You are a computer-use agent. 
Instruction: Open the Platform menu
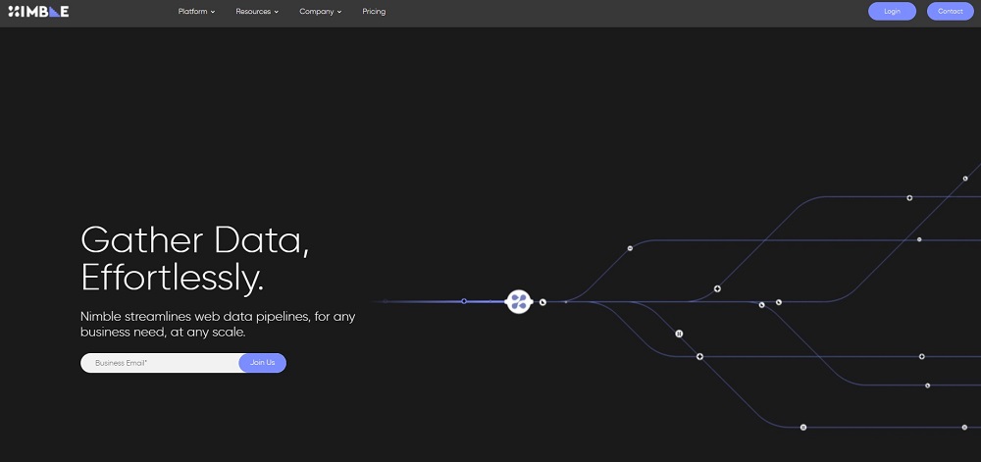click(196, 11)
